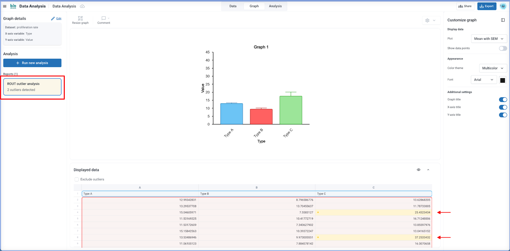Open the hamburger menu icon

coord(5,6)
